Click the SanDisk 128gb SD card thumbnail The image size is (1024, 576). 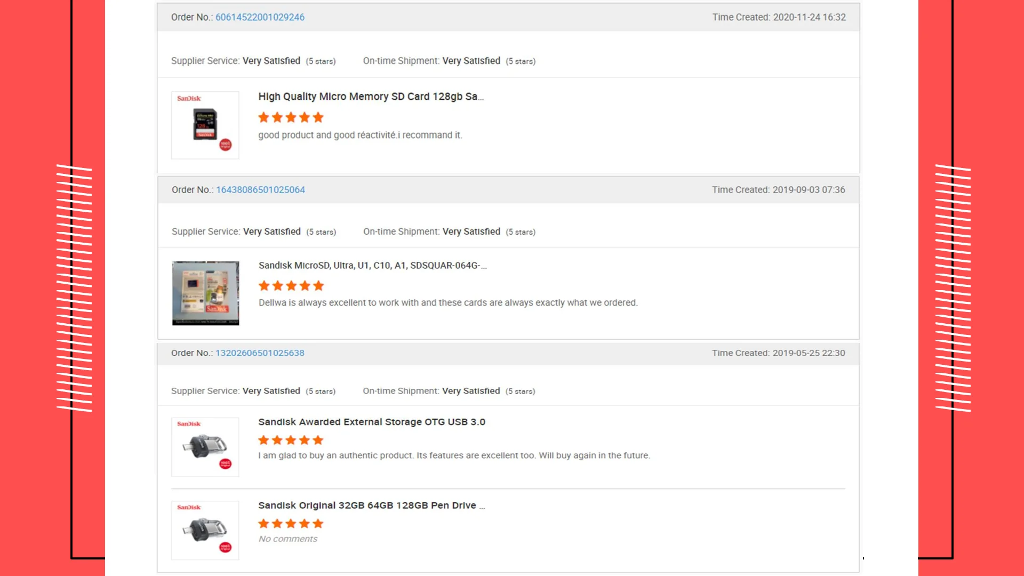(205, 125)
